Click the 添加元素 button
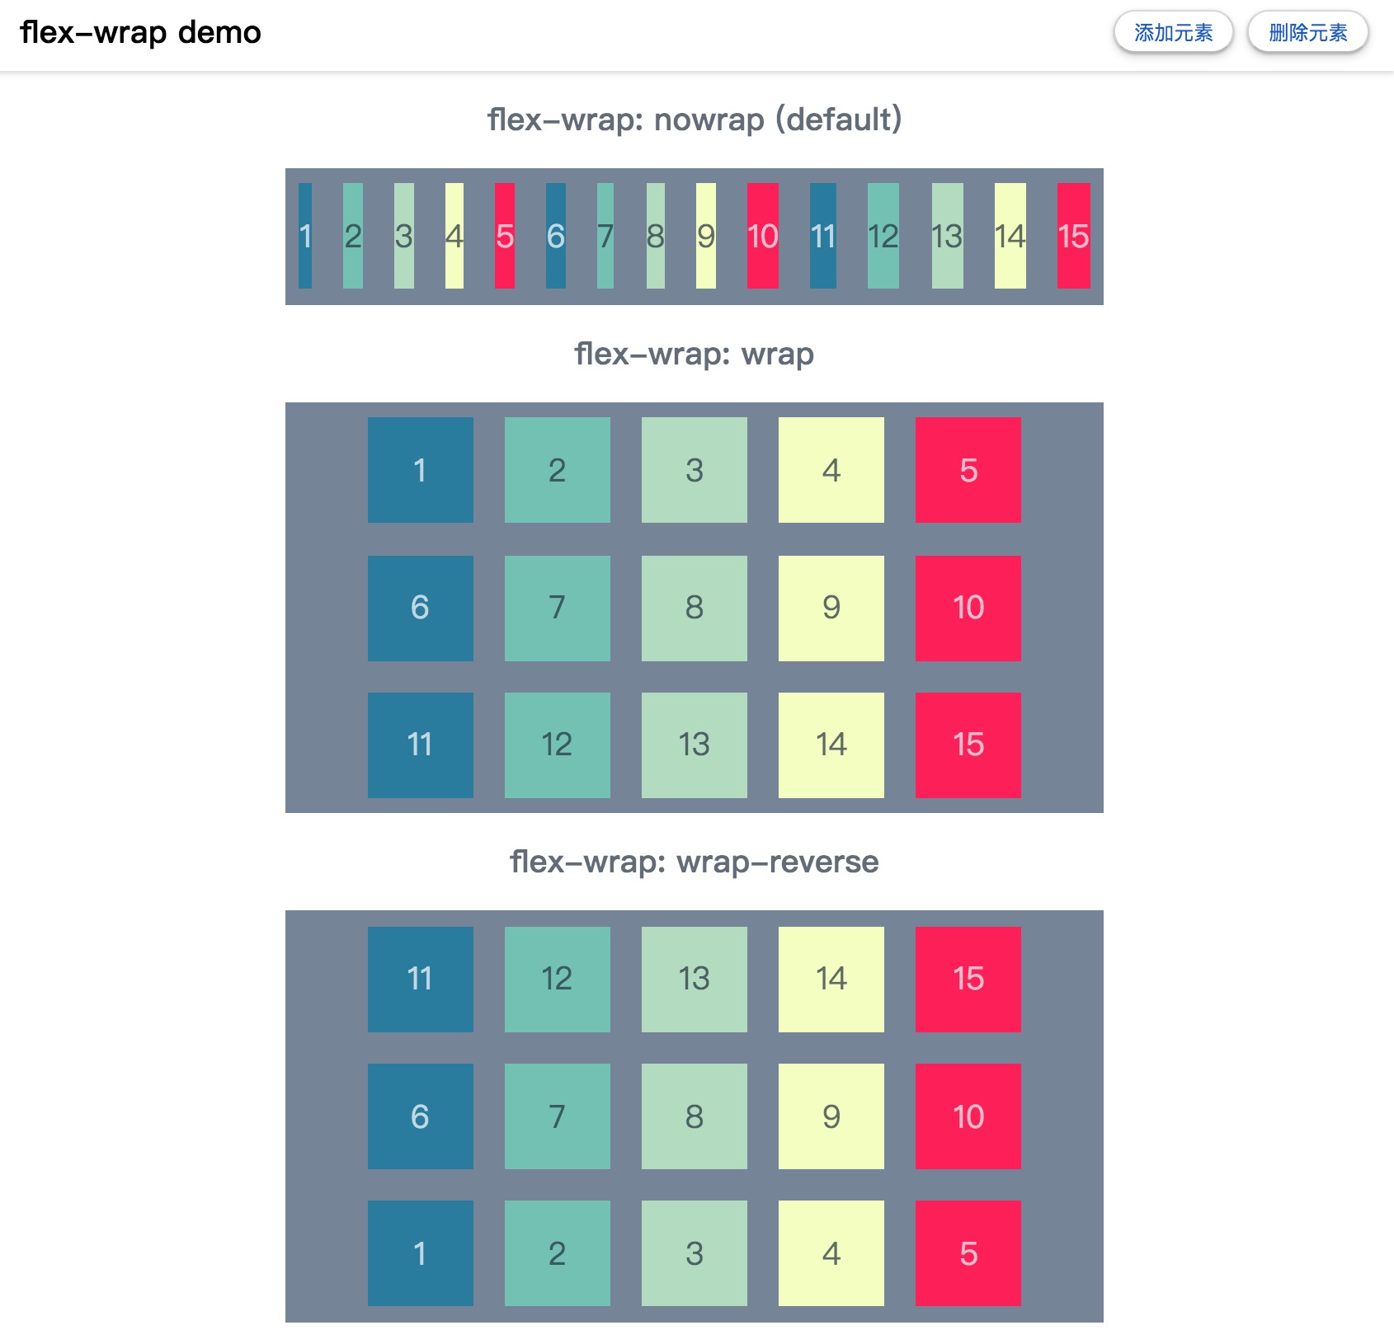 pyautogui.click(x=1173, y=32)
